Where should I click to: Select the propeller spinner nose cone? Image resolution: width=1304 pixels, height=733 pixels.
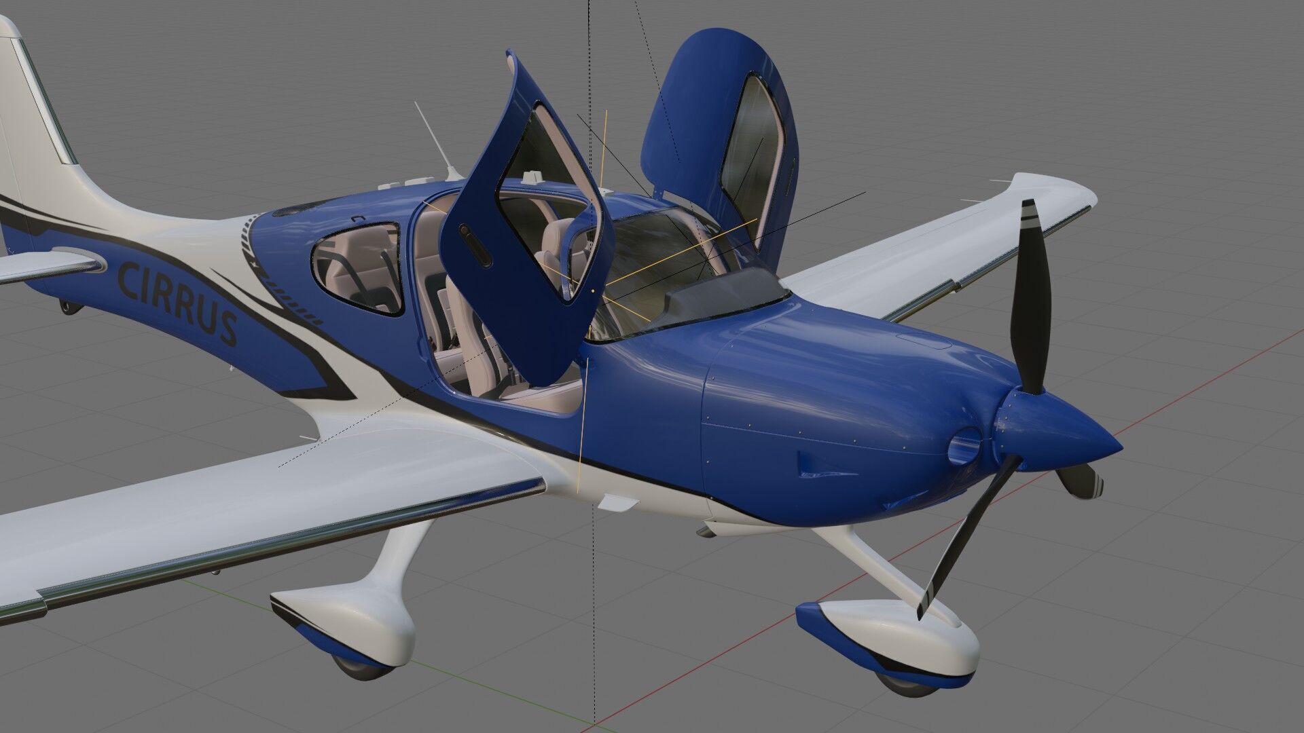[x=1061, y=430]
